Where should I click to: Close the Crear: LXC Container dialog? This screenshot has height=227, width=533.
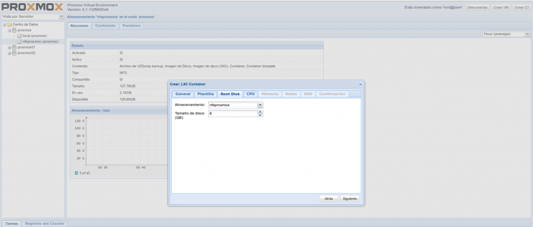point(360,84)
